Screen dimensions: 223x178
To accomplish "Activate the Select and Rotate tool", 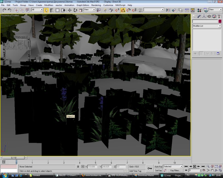I will [75, 10].
